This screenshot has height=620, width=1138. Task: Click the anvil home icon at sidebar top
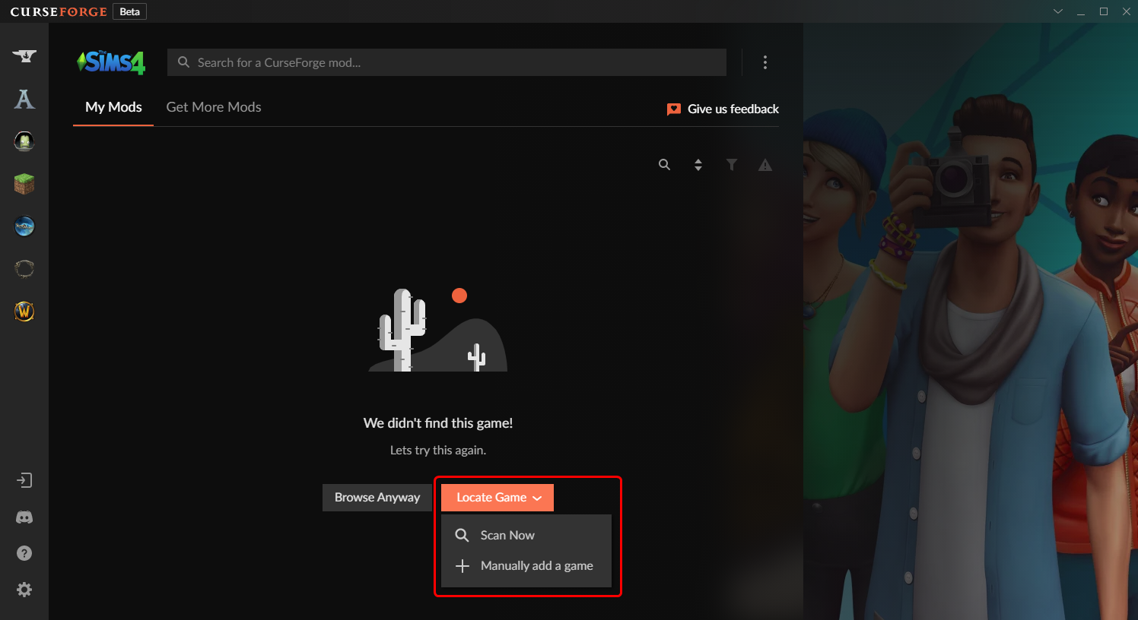coord(24,55)
